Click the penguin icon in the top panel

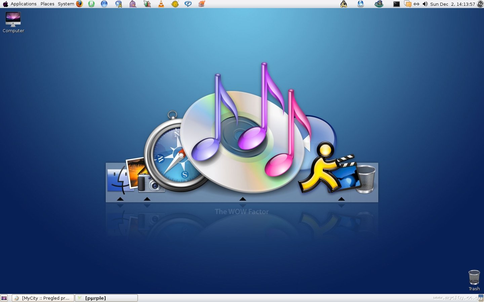344,4
